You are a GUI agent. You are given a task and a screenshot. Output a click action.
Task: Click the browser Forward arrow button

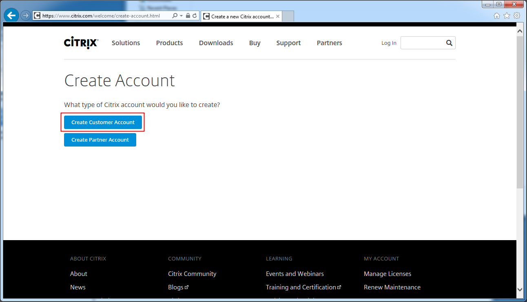[x=26, y=16]
